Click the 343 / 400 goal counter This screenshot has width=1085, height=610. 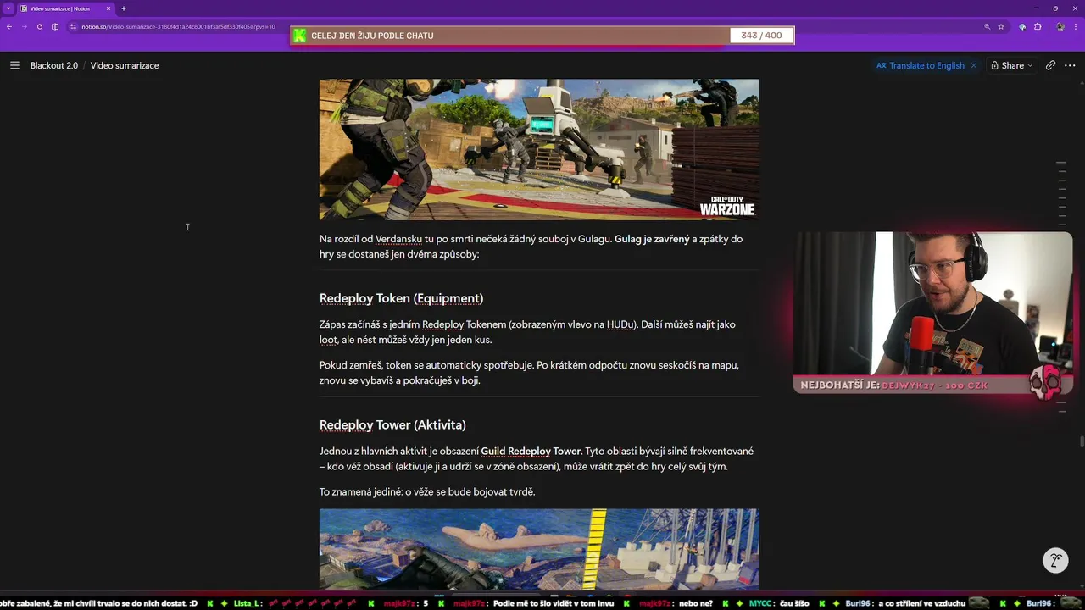[x=761, y=36]
